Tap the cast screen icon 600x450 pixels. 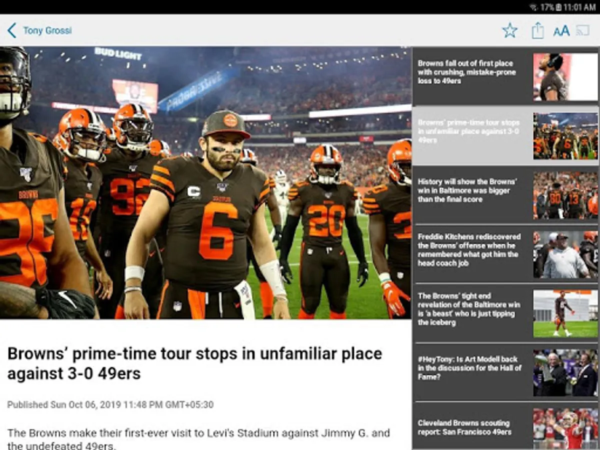pos(583,30)
